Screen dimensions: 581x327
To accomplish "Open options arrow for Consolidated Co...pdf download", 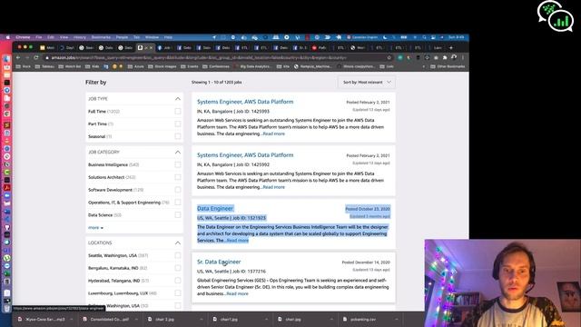I will (136, 319).
